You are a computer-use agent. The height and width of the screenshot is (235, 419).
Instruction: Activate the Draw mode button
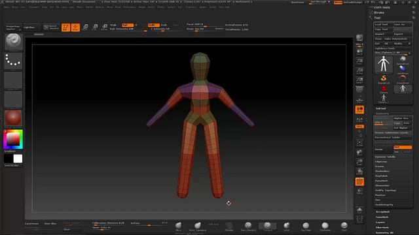75,27
